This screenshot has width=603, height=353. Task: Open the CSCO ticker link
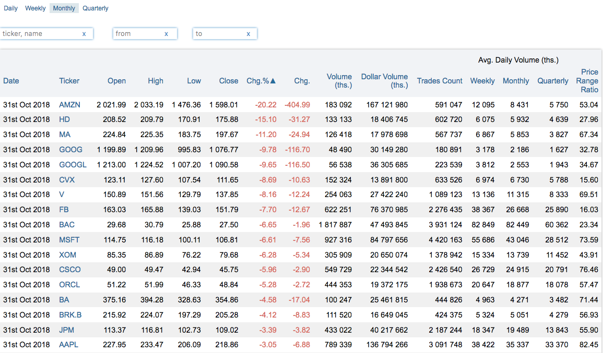[70, 270]
